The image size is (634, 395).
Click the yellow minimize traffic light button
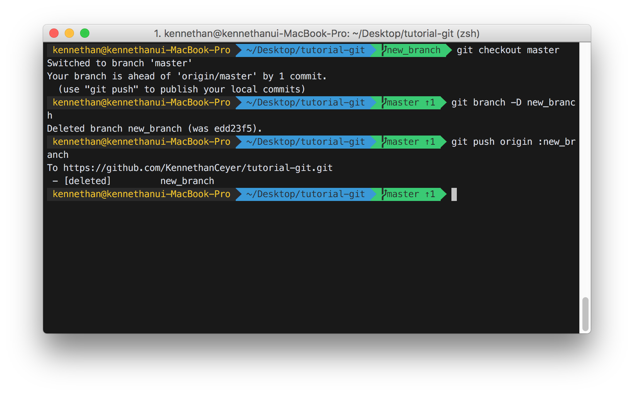coord(69,33)
